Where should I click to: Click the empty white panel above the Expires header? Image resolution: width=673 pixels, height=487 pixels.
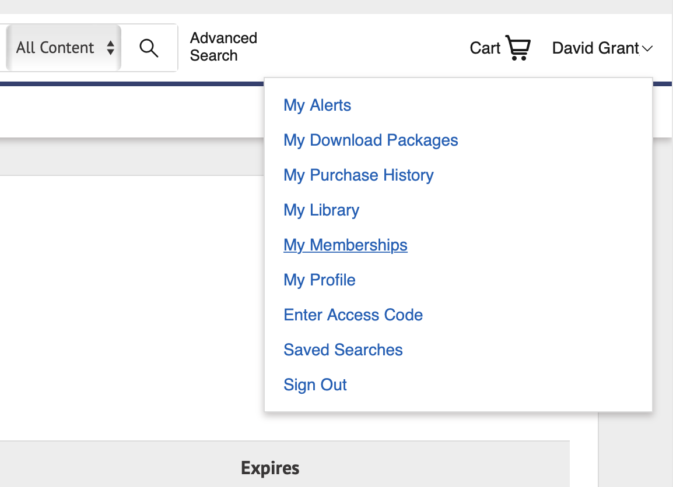click(128, 303)
